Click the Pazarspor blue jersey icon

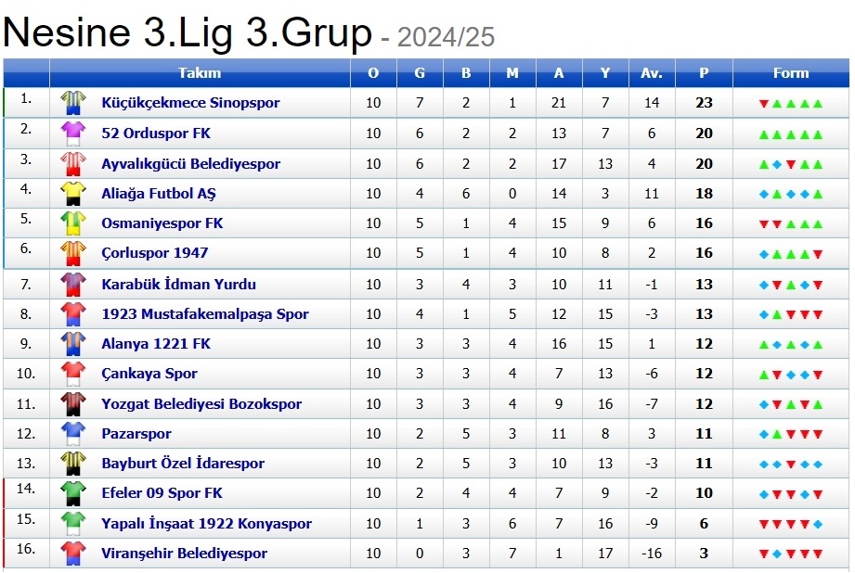point(72,434)
